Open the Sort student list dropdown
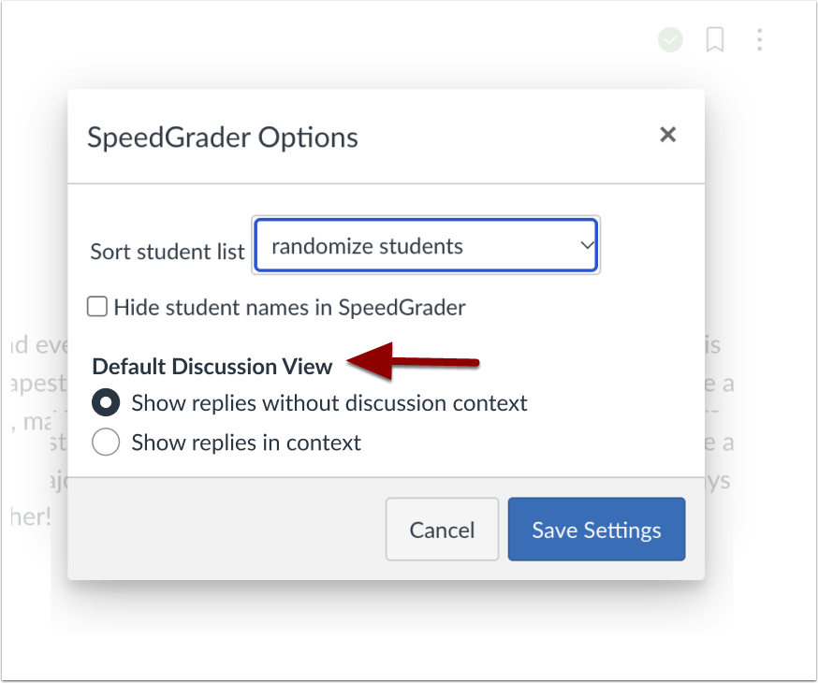818x683 pixels. (426, 245)
